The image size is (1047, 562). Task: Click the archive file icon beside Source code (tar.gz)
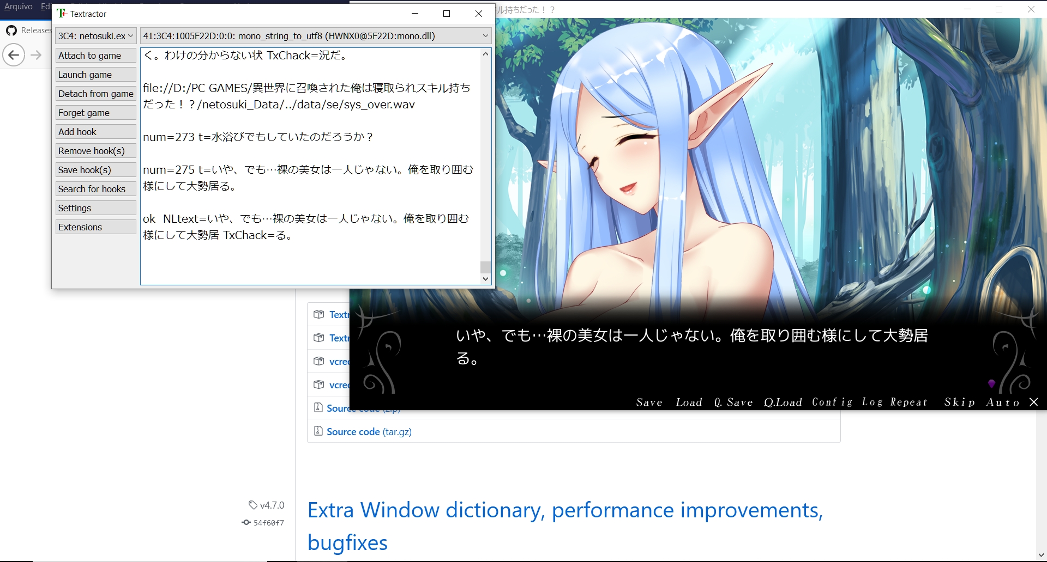pyautogui.click(x=319, y=431)
